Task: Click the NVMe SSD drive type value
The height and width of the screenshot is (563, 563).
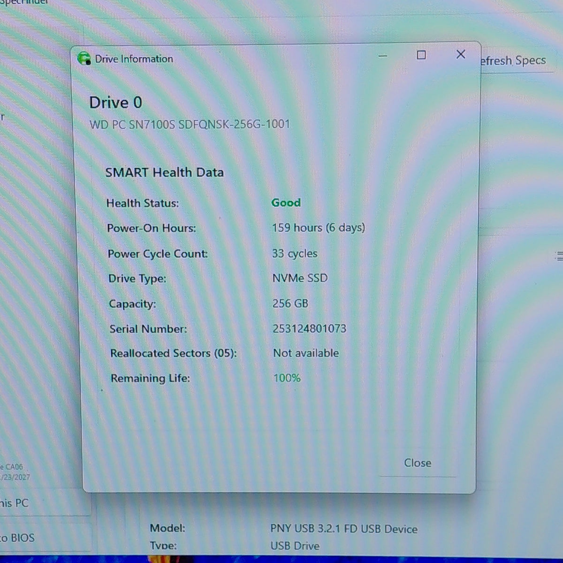Action: [300, 278]
